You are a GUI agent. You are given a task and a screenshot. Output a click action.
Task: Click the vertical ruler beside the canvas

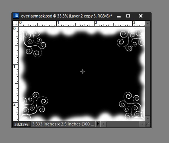pyautogui.click(x=15, y=74)
